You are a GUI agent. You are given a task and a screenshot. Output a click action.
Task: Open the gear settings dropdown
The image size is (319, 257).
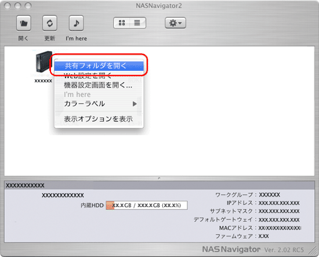pos(175,23)
